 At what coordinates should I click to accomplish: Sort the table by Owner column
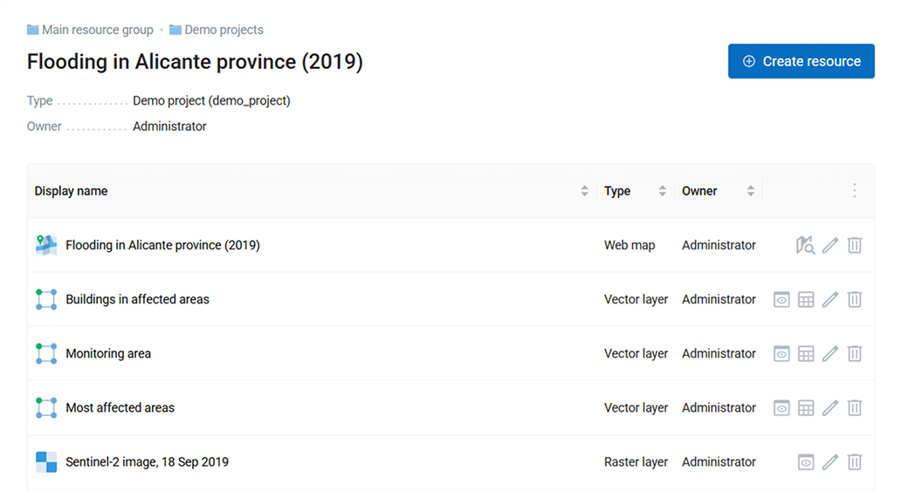click(x=750, y=191)
